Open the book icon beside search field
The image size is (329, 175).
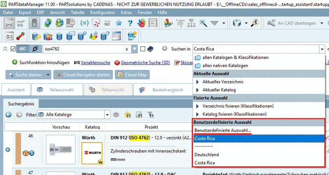pos(150,49)
